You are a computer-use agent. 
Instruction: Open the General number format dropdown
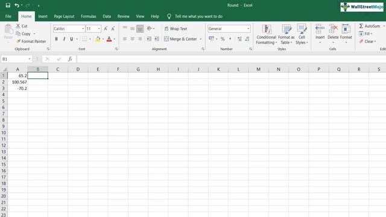point(248,28)
